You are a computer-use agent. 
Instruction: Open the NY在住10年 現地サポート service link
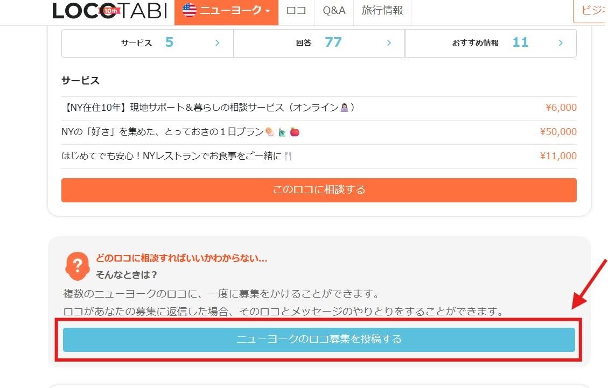coord(208,108)
